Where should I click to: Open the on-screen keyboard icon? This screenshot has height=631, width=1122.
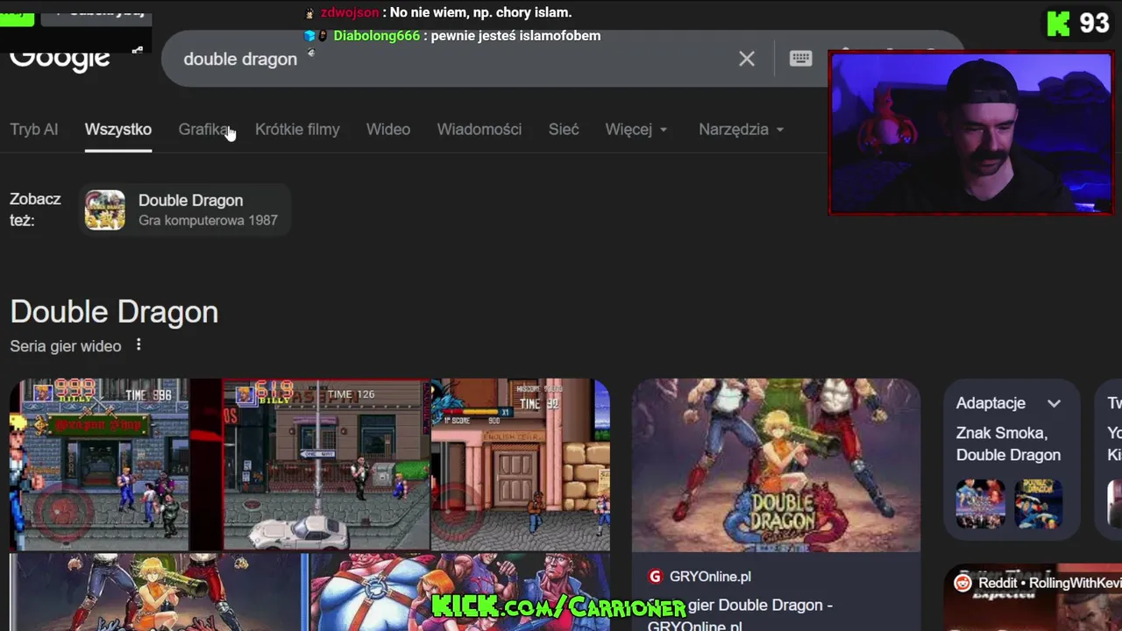800,59
